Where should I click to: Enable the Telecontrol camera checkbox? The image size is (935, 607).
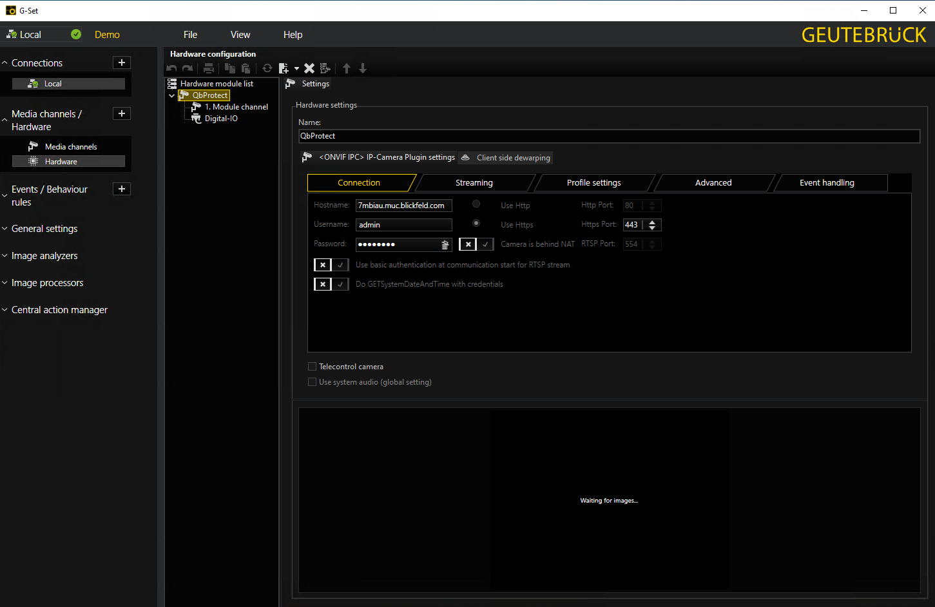(313, 367)
